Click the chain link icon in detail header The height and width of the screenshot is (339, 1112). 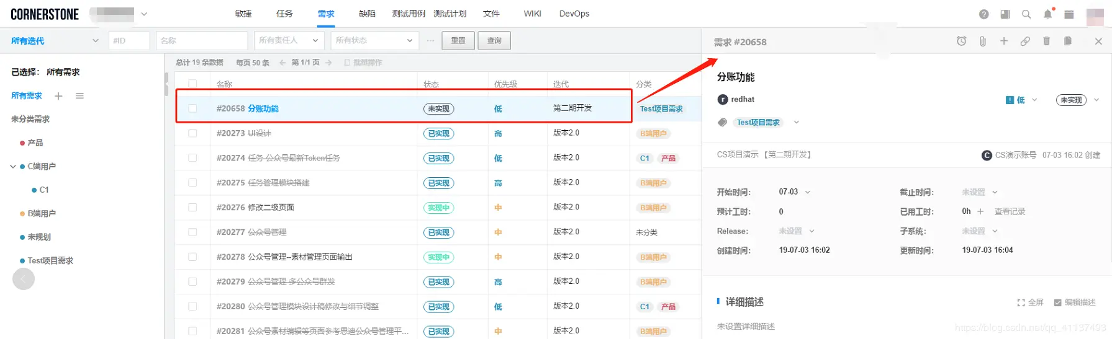(1025, 41)
